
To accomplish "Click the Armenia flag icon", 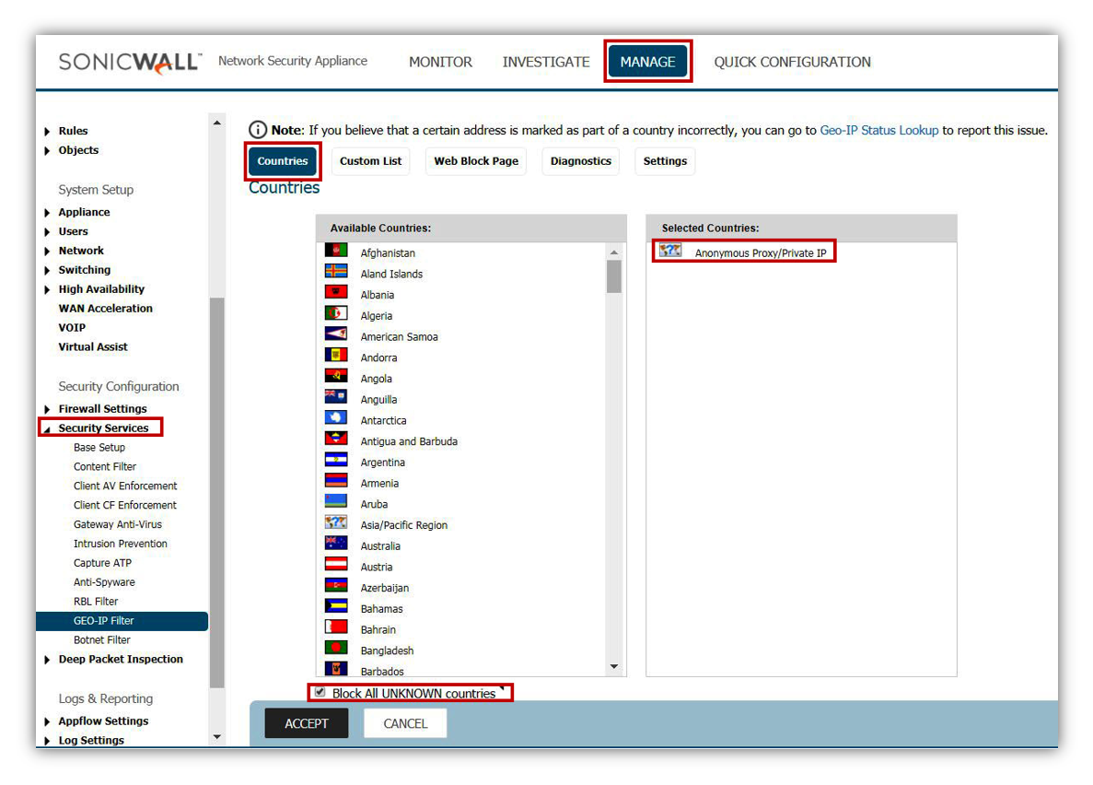I will tap(336, 480).
